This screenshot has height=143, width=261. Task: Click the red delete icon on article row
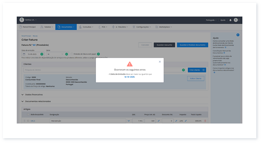(x=205, y=121)
